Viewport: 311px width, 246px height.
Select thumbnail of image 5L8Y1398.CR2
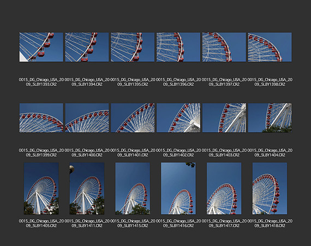coord(270,47)
